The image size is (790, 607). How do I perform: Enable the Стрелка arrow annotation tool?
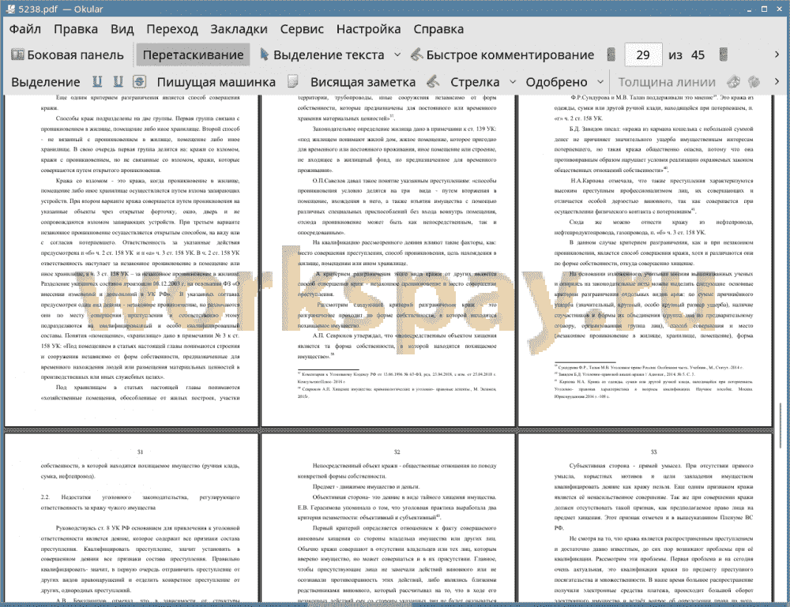(475, 82)
